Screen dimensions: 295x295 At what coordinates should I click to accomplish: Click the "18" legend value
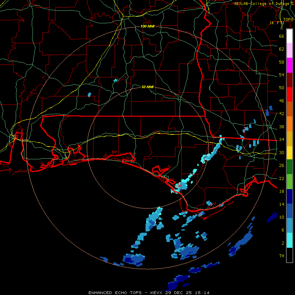coord(282,191)
